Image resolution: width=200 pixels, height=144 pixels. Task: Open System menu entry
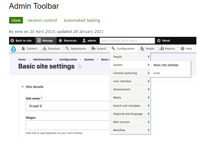[130, 65]
